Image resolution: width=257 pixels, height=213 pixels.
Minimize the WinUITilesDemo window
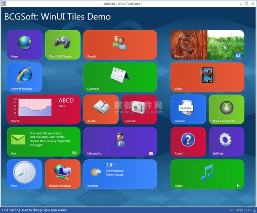[x=240, y=4]
